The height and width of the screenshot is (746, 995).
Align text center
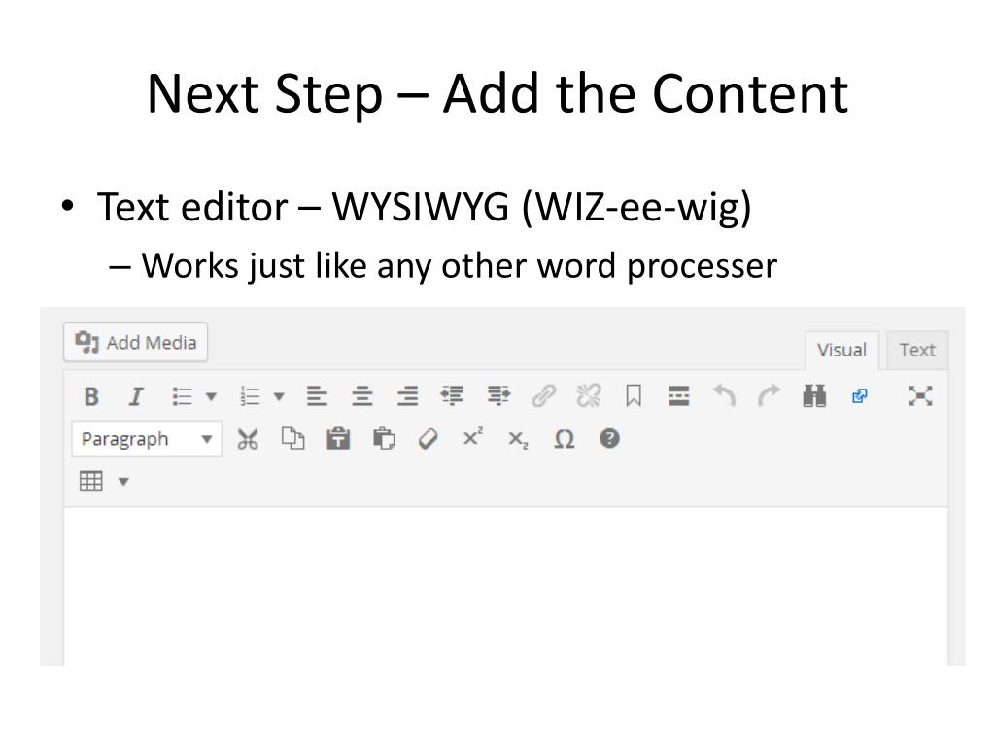362,396
